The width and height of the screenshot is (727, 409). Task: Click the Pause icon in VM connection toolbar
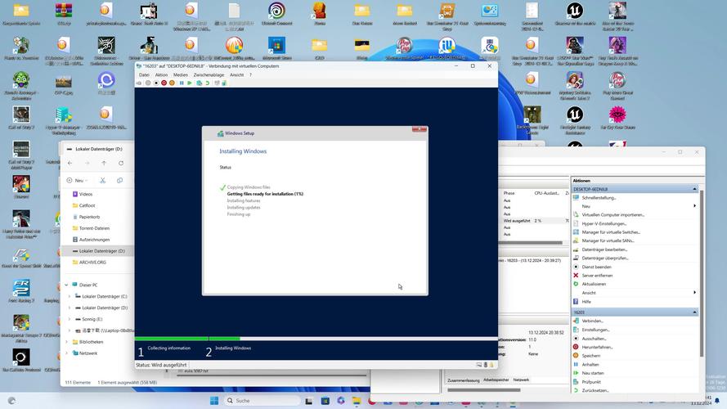point(181,83)
